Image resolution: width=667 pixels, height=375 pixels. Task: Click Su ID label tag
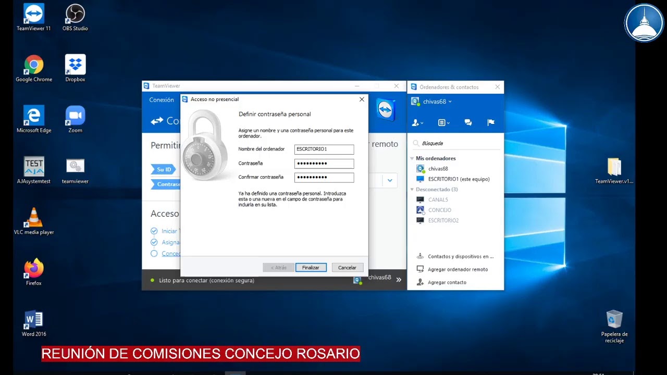tap(164, 169)
